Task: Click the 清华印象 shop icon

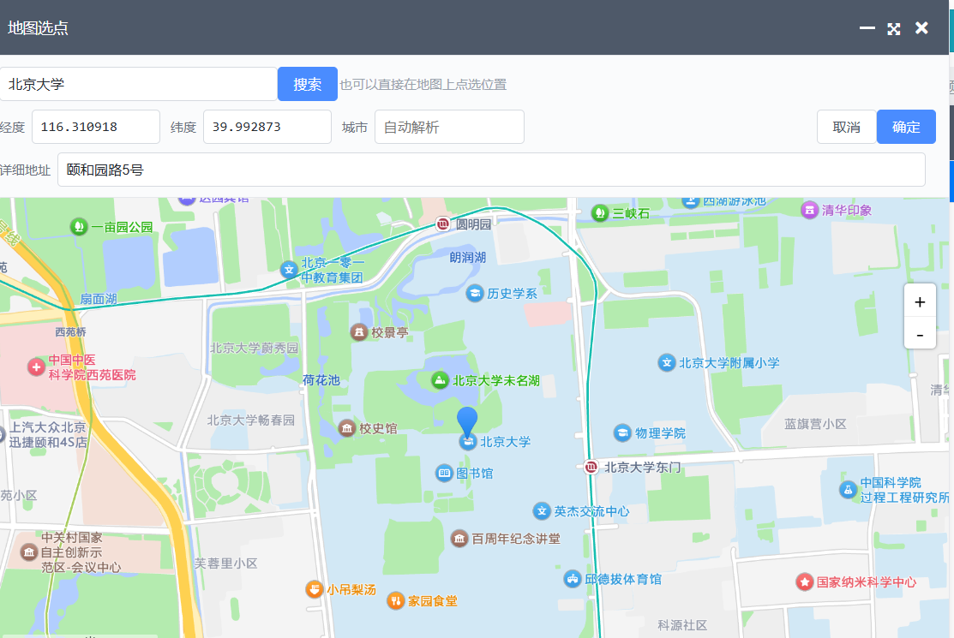Action: pyautogui.click(x=809, y=210)
